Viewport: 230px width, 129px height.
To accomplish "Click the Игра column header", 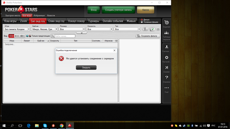I will [12, 41].
